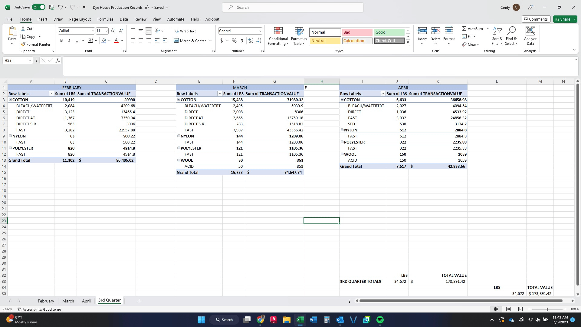Click the Name Box showing H23
This screenshot has height=327, width=581.
(15, 61)
